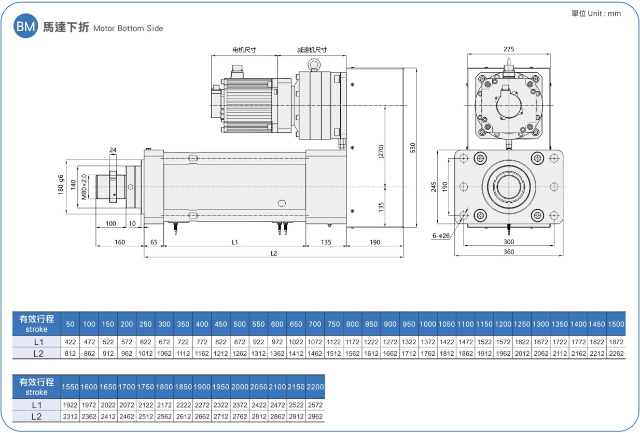
Task: Select the 360 flange width dimension
Action: click(509, 252)
